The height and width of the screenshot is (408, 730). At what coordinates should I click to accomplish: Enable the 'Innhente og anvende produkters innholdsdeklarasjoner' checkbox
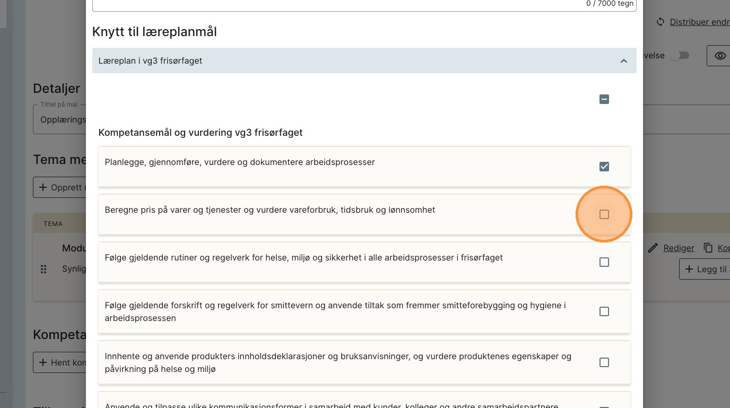[x=604, y=362]
